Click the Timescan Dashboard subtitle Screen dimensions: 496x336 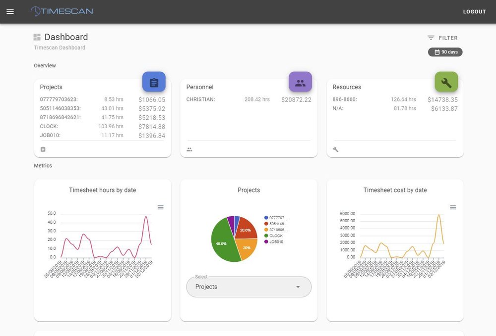60,48
